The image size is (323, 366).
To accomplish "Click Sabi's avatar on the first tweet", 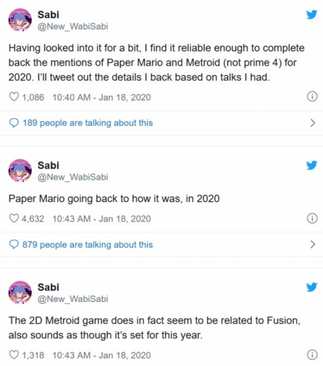I will click(x=20, y=19).
